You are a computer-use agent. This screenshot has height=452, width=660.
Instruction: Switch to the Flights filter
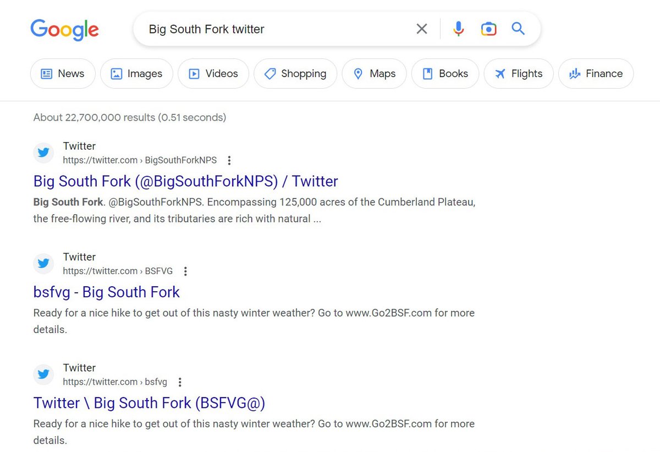click(519, 74)
